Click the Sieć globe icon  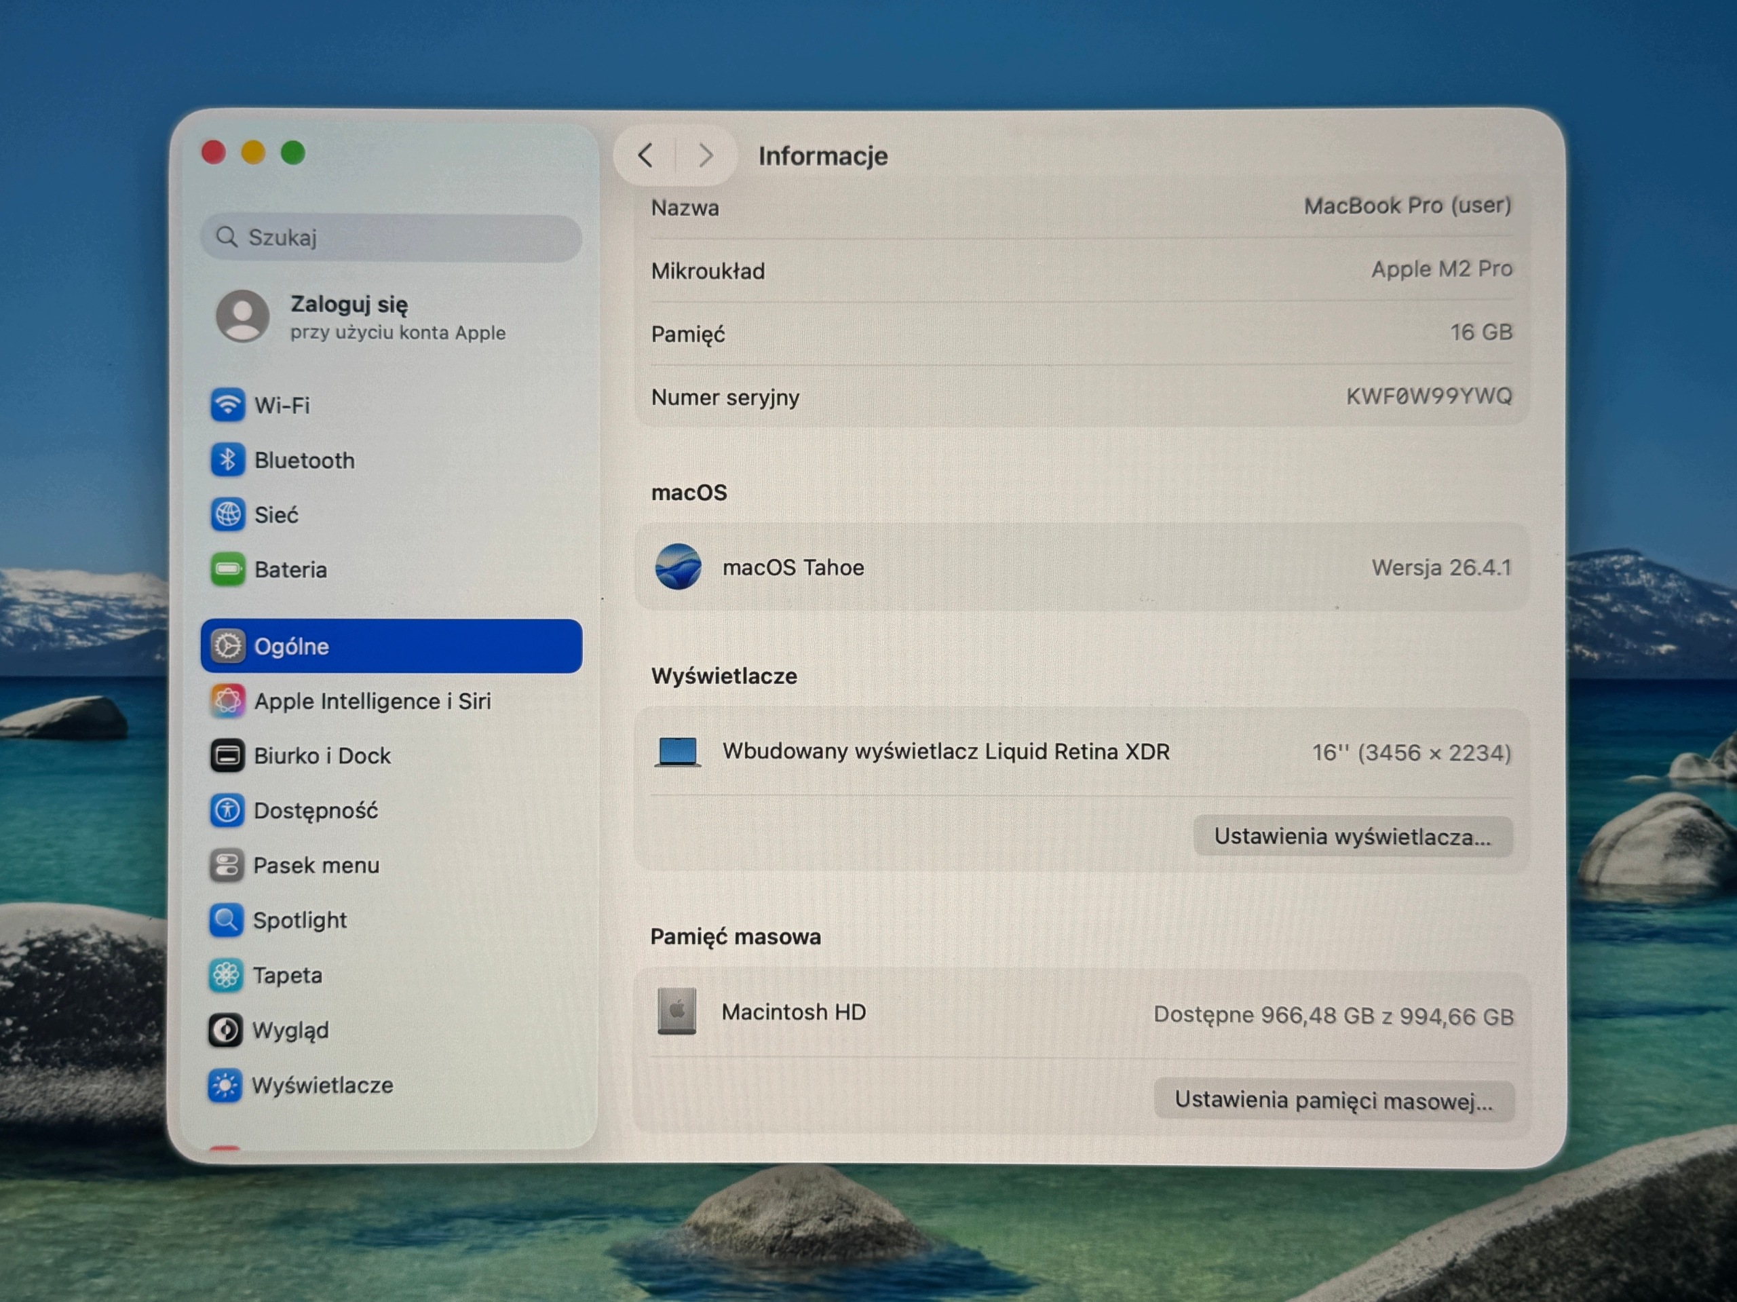click(228, 514)
